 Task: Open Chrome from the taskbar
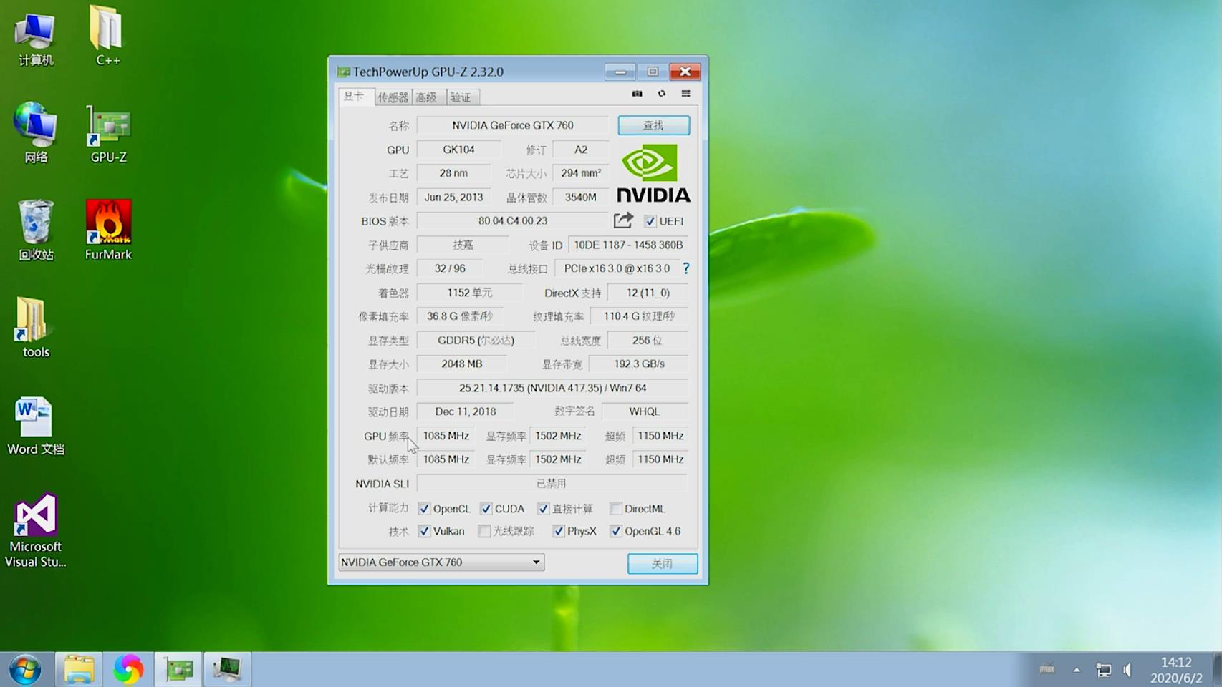tap(128, 668)
